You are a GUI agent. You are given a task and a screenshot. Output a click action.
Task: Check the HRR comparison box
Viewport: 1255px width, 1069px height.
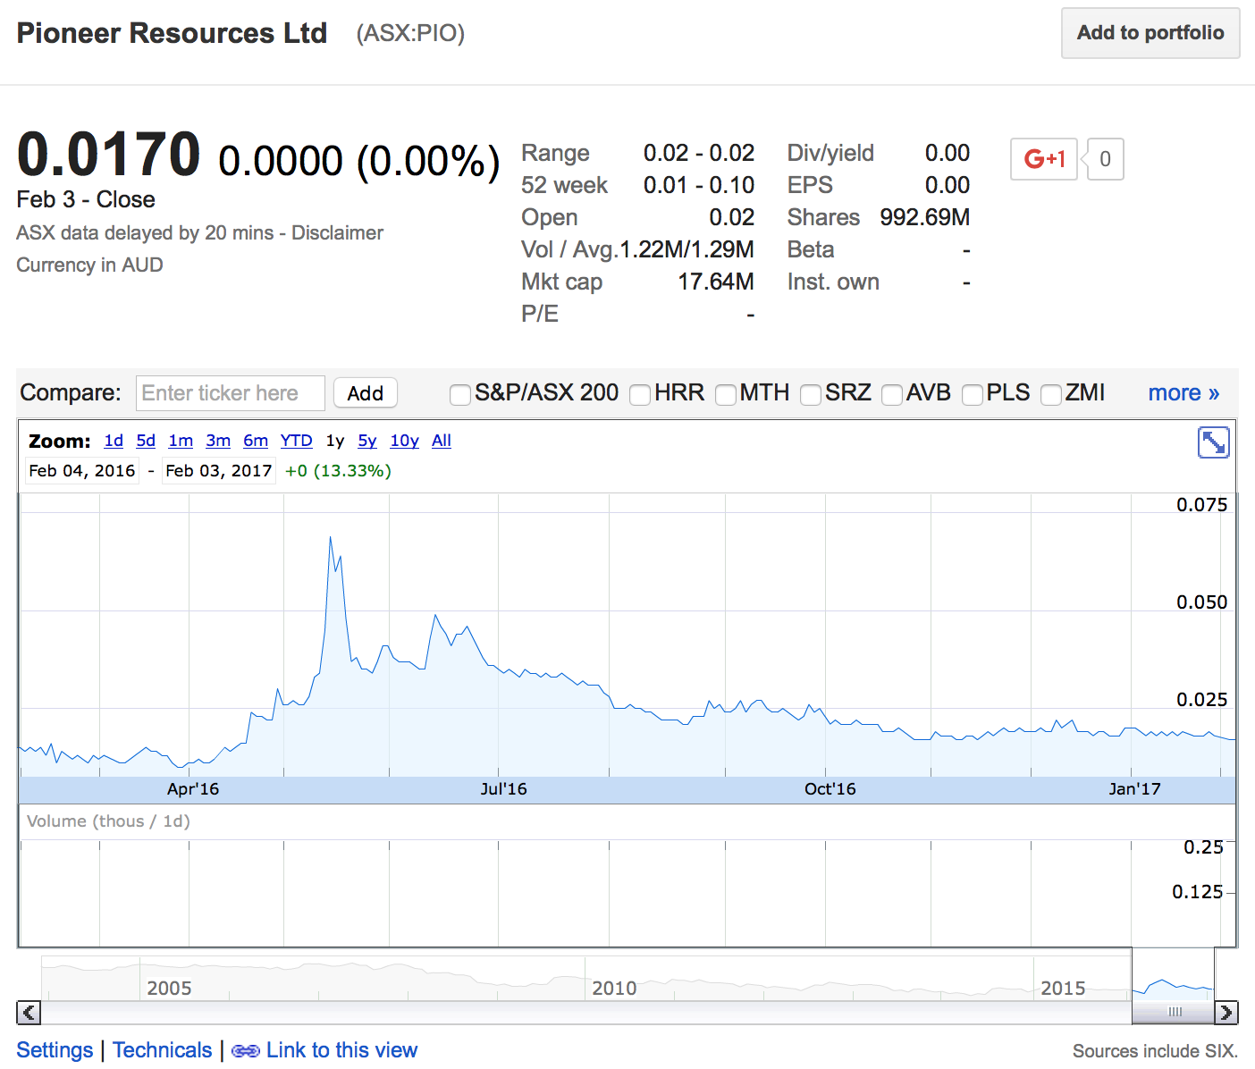point(640,394)
